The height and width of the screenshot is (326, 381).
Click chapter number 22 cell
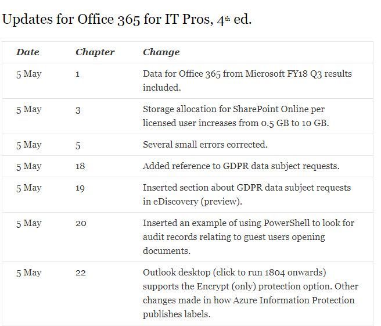pyautogui.click(x=81, y=273)
